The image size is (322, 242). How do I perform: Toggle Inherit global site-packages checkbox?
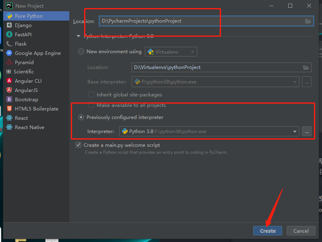pyautogui.click(x=91, y=94)
